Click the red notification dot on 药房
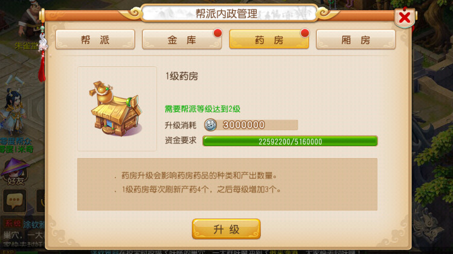The image size is (453, 254). tap(304, 33)
